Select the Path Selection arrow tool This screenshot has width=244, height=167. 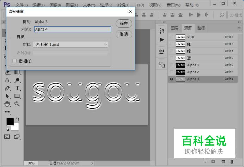pyautogui.click(x=7, y=96)
